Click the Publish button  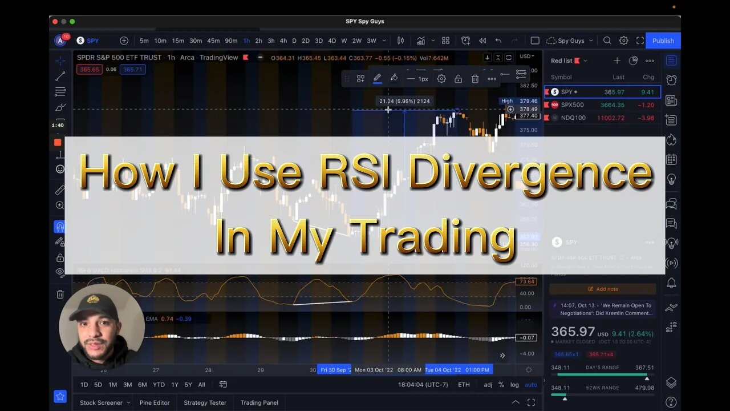pyautogui.click(x=663, y=41)
